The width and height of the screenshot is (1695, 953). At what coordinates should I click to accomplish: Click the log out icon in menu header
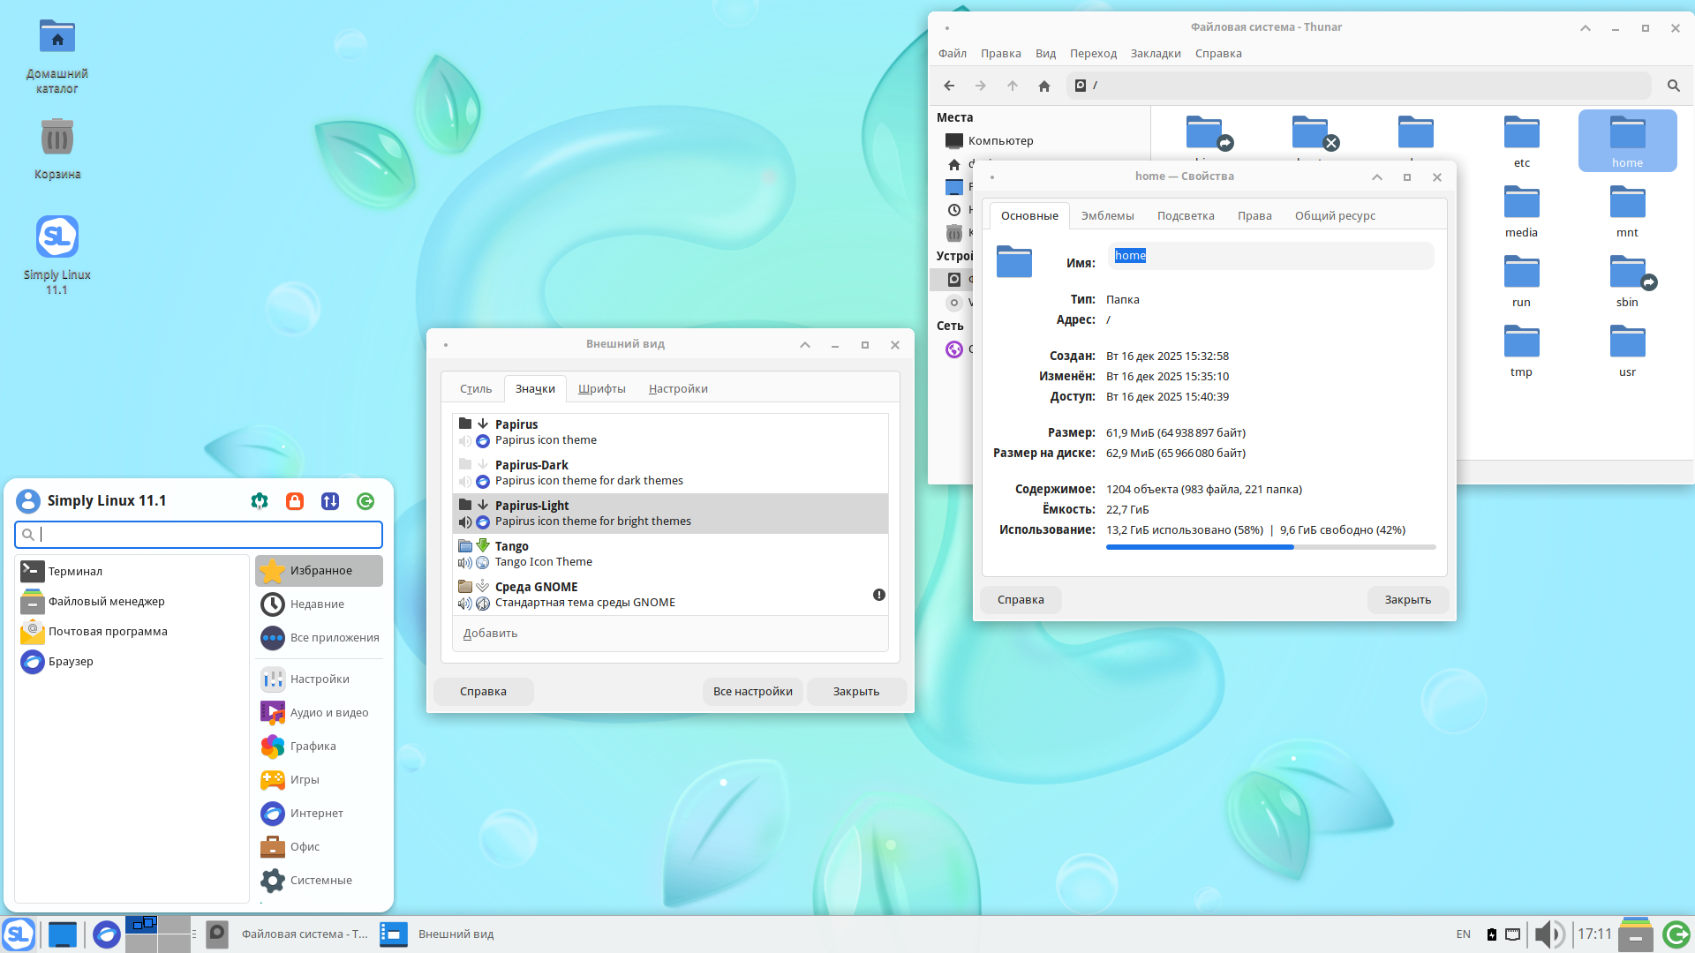pos(365,501)
